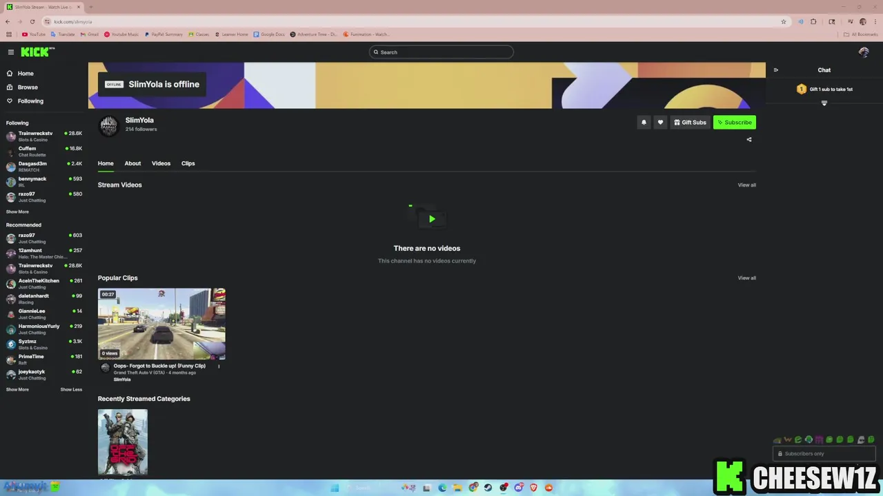Open 12amhunt in Recommended
Screen dimensions: 883x496
[x=43, y=253]
